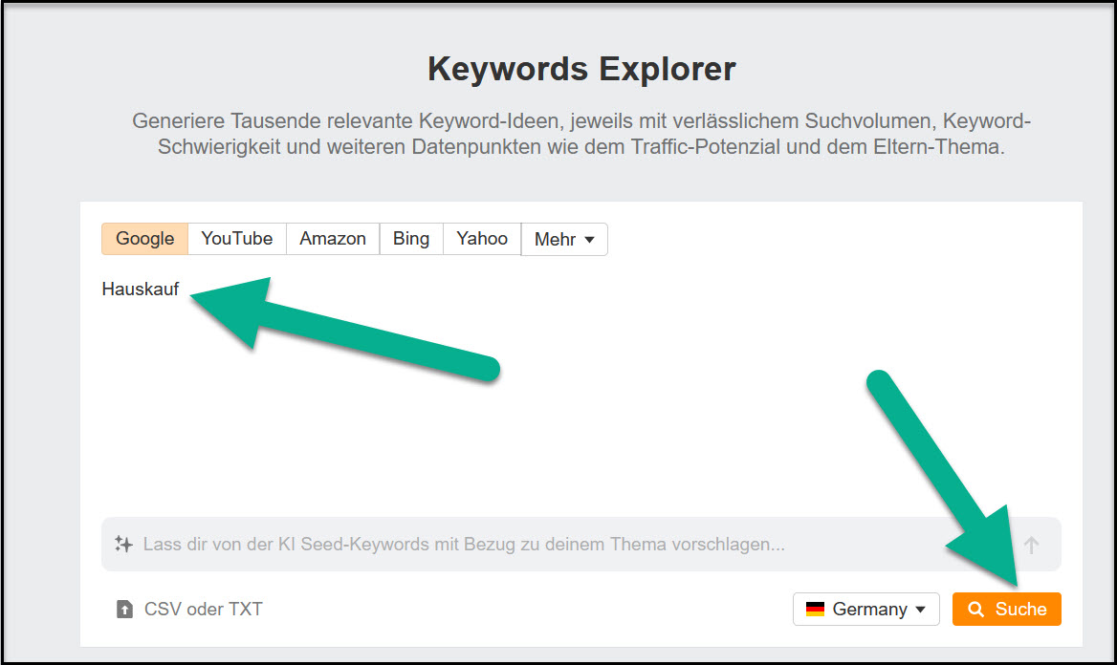Screen dimensions: 1117x665
Task: Expand the caret beside Germany
Action: (x=921, y=610)
